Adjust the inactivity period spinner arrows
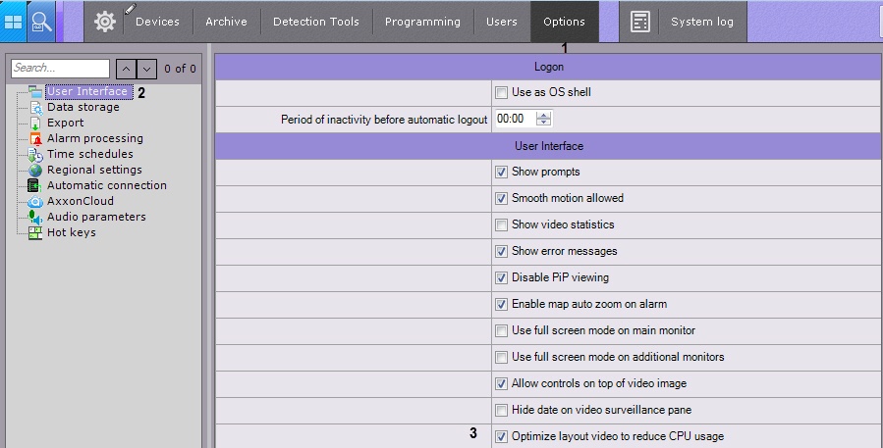 [544, 119]
